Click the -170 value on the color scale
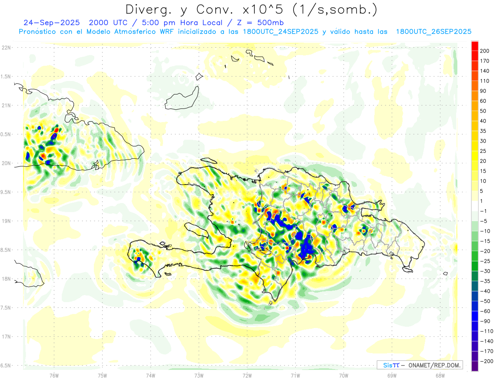The height and width of the screenshot is (381, 494). pos(486,351)
